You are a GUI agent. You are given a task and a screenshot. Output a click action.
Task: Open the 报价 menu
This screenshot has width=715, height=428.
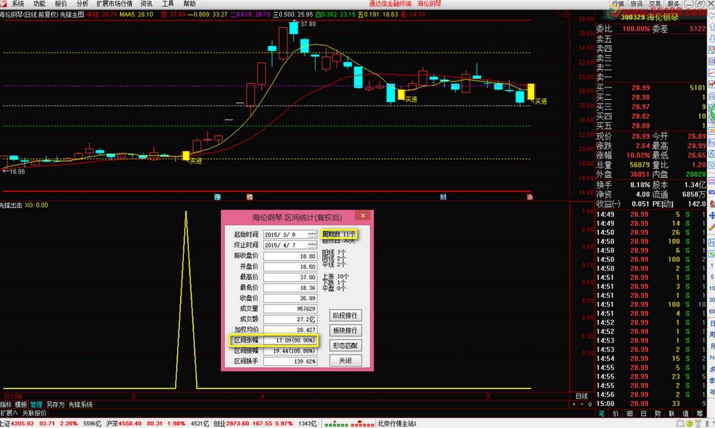[60, 3]
